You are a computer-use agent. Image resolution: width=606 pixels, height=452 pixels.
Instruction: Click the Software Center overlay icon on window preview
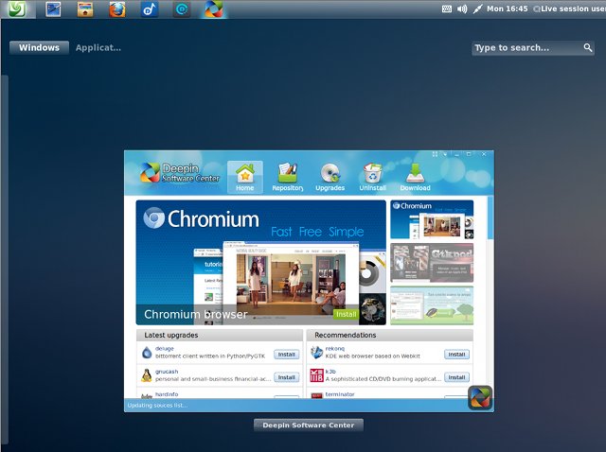pyautogui.click(x=480, y=397)
